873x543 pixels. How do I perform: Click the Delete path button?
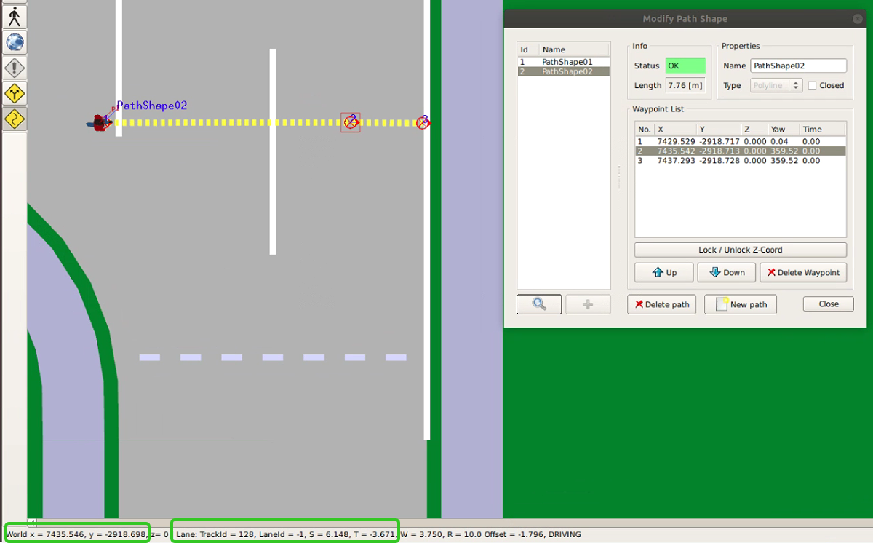point(661,304)
